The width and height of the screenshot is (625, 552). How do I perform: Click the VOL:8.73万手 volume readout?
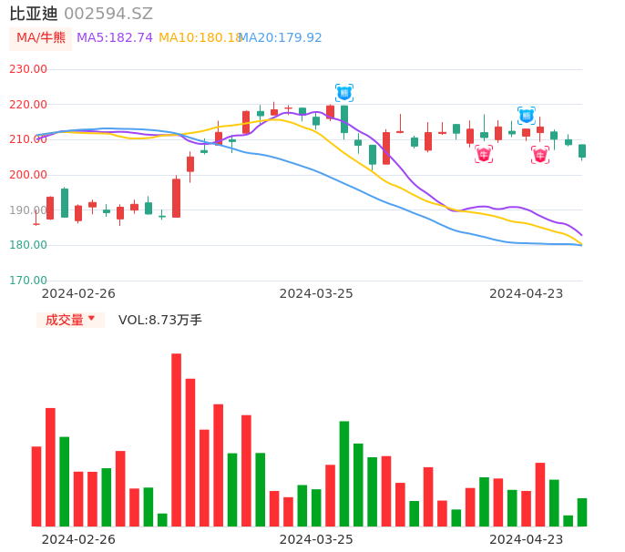coord(160,320)
